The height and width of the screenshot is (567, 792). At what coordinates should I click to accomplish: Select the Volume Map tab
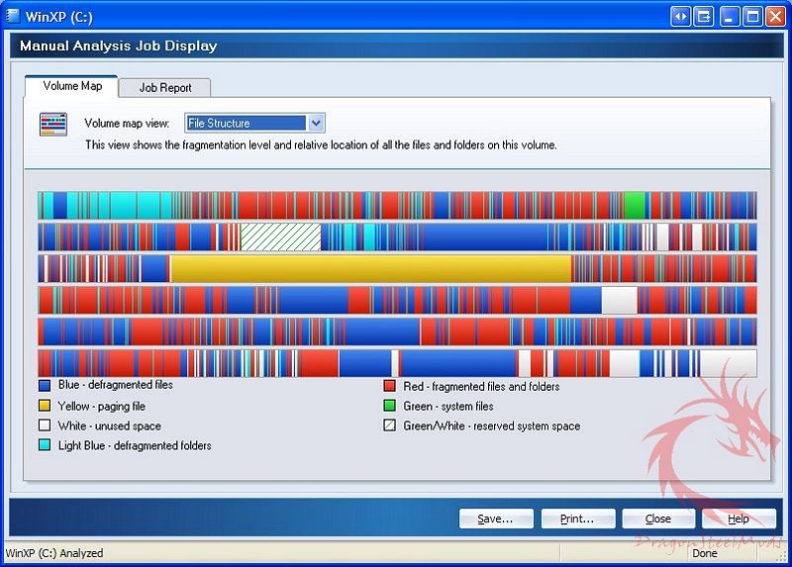click(x=72, y=86)
